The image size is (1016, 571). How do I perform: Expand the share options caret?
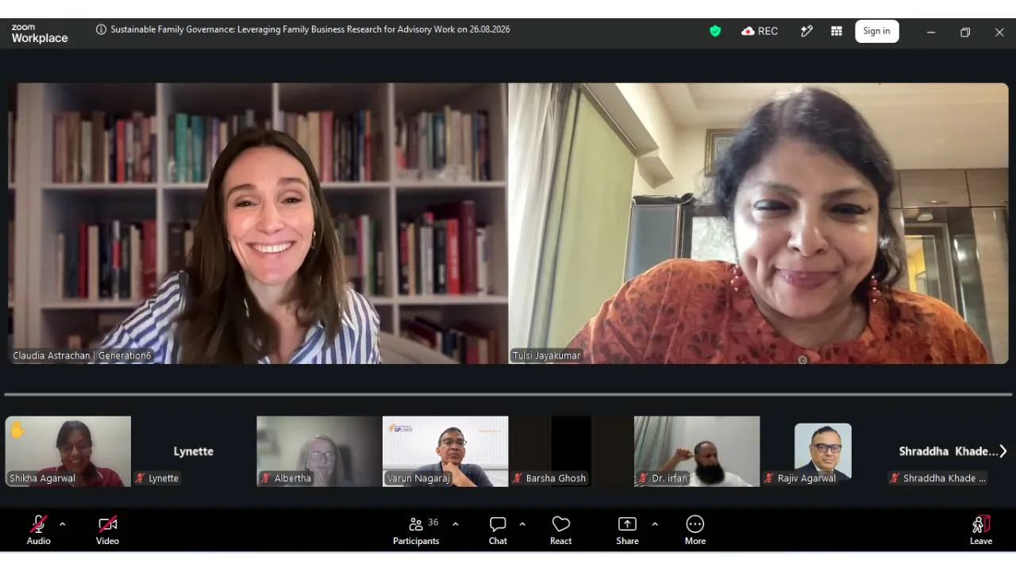(654, 524)
